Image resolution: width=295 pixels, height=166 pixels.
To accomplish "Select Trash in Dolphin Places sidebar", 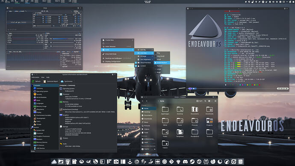I will pos(149,133).
